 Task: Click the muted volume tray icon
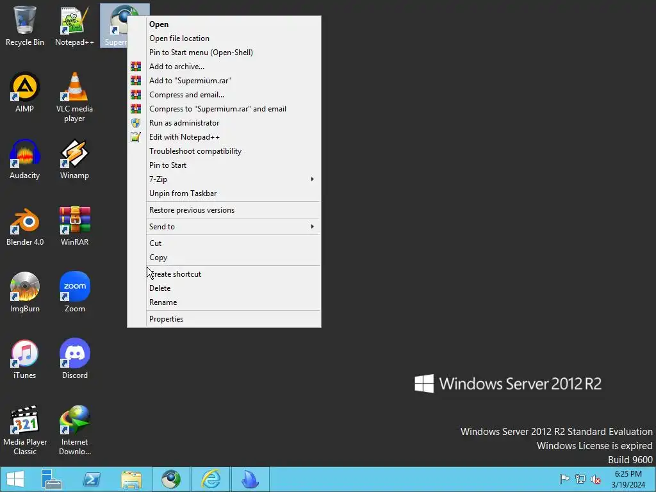click(596, 479)
